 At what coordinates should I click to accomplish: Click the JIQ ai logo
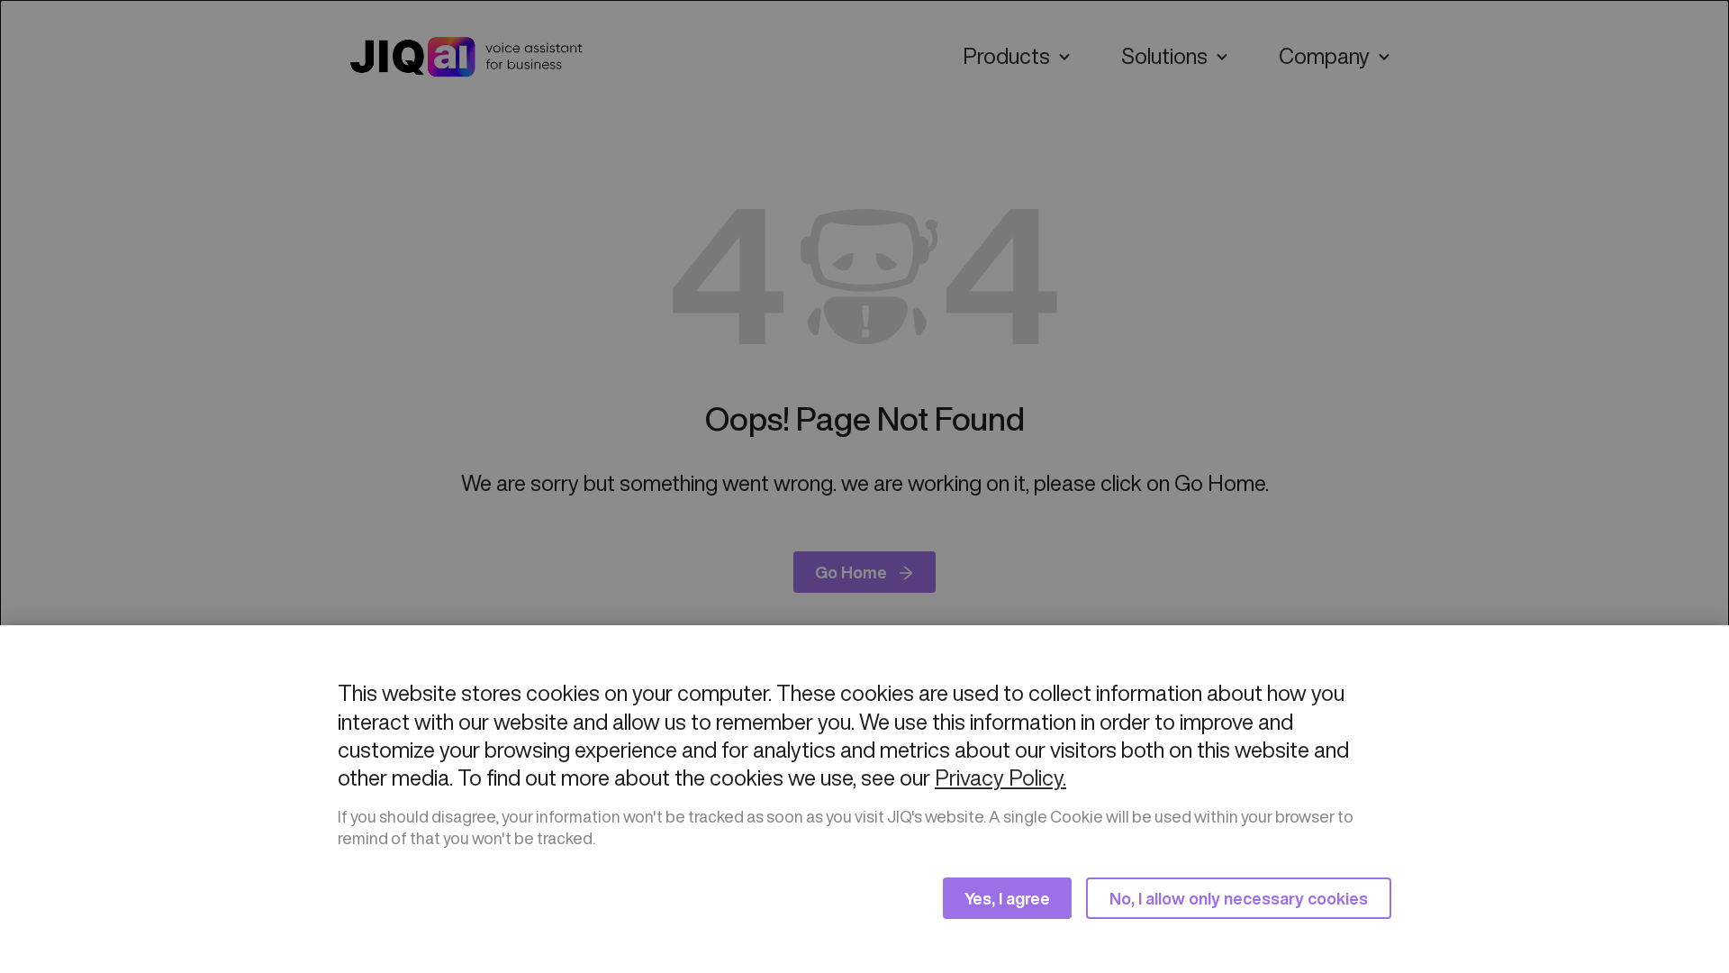(413, 57)
